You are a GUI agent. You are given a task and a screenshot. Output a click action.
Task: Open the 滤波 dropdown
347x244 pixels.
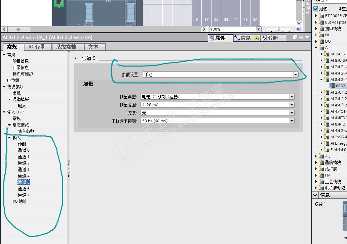(x=292, y=113)
